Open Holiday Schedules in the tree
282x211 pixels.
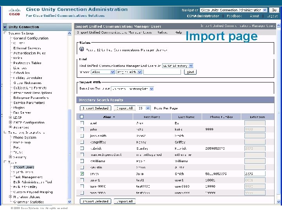[x=28, y=78]
